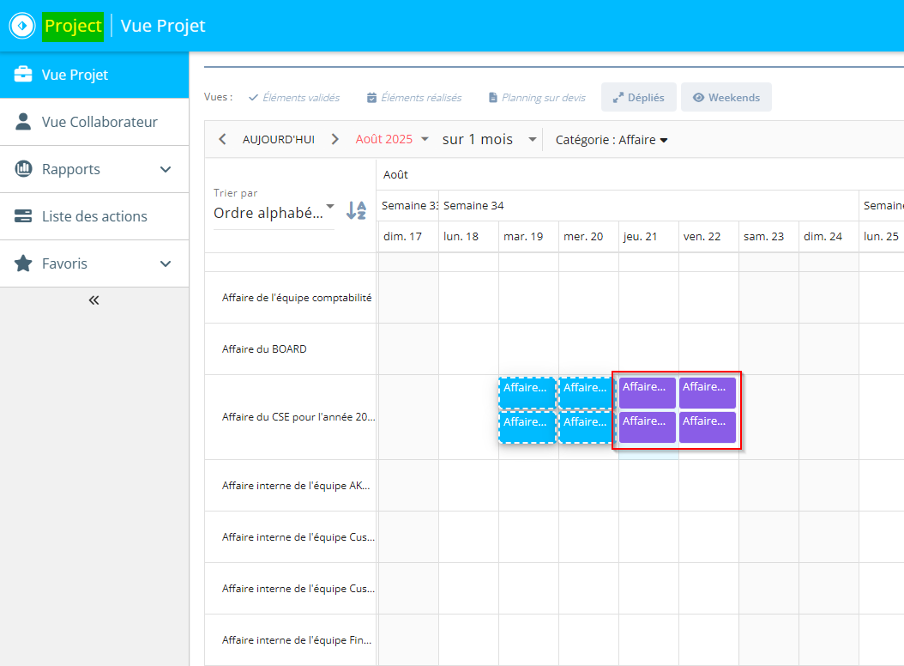Click the app logo icon in header
Viewport: 904px width, 666px height.
pyautogui.click(x=22, y=26)
